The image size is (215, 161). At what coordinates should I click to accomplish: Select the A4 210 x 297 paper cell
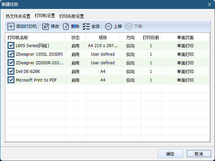[103, 46]
